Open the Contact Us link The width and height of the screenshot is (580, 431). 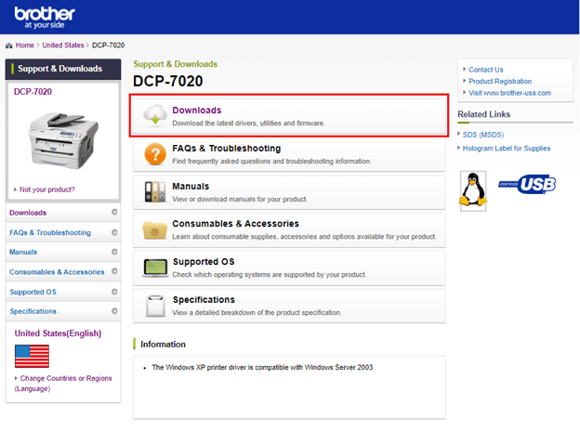pos(486,70)
